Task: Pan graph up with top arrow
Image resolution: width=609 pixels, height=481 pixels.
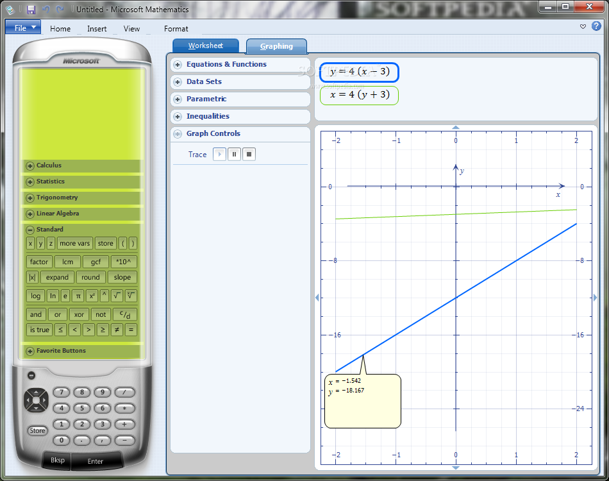Action: tap(456, 128)
